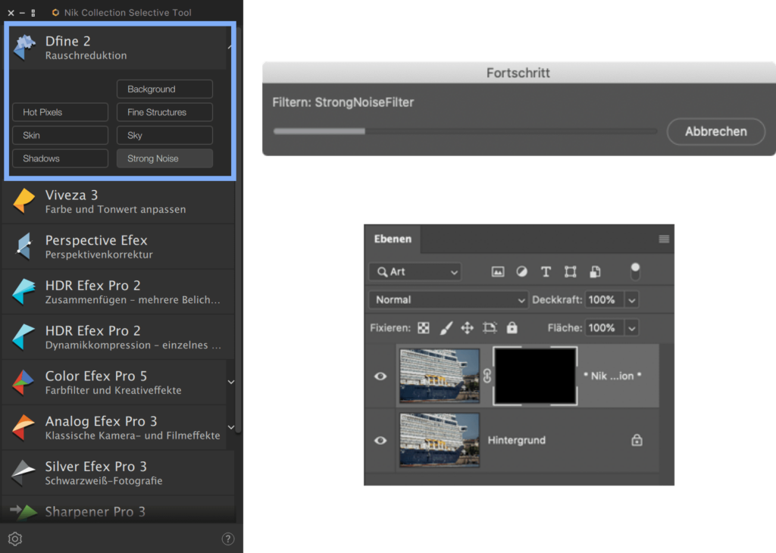
Task: Apply the Background Dfine preset
Action: pyautogui.click(x=164, y=89)
